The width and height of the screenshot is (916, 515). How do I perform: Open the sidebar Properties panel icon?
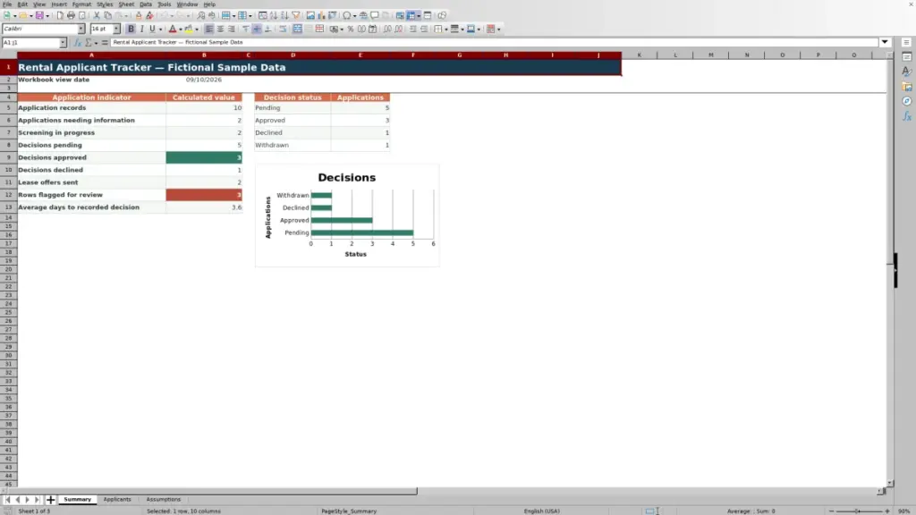907,57
